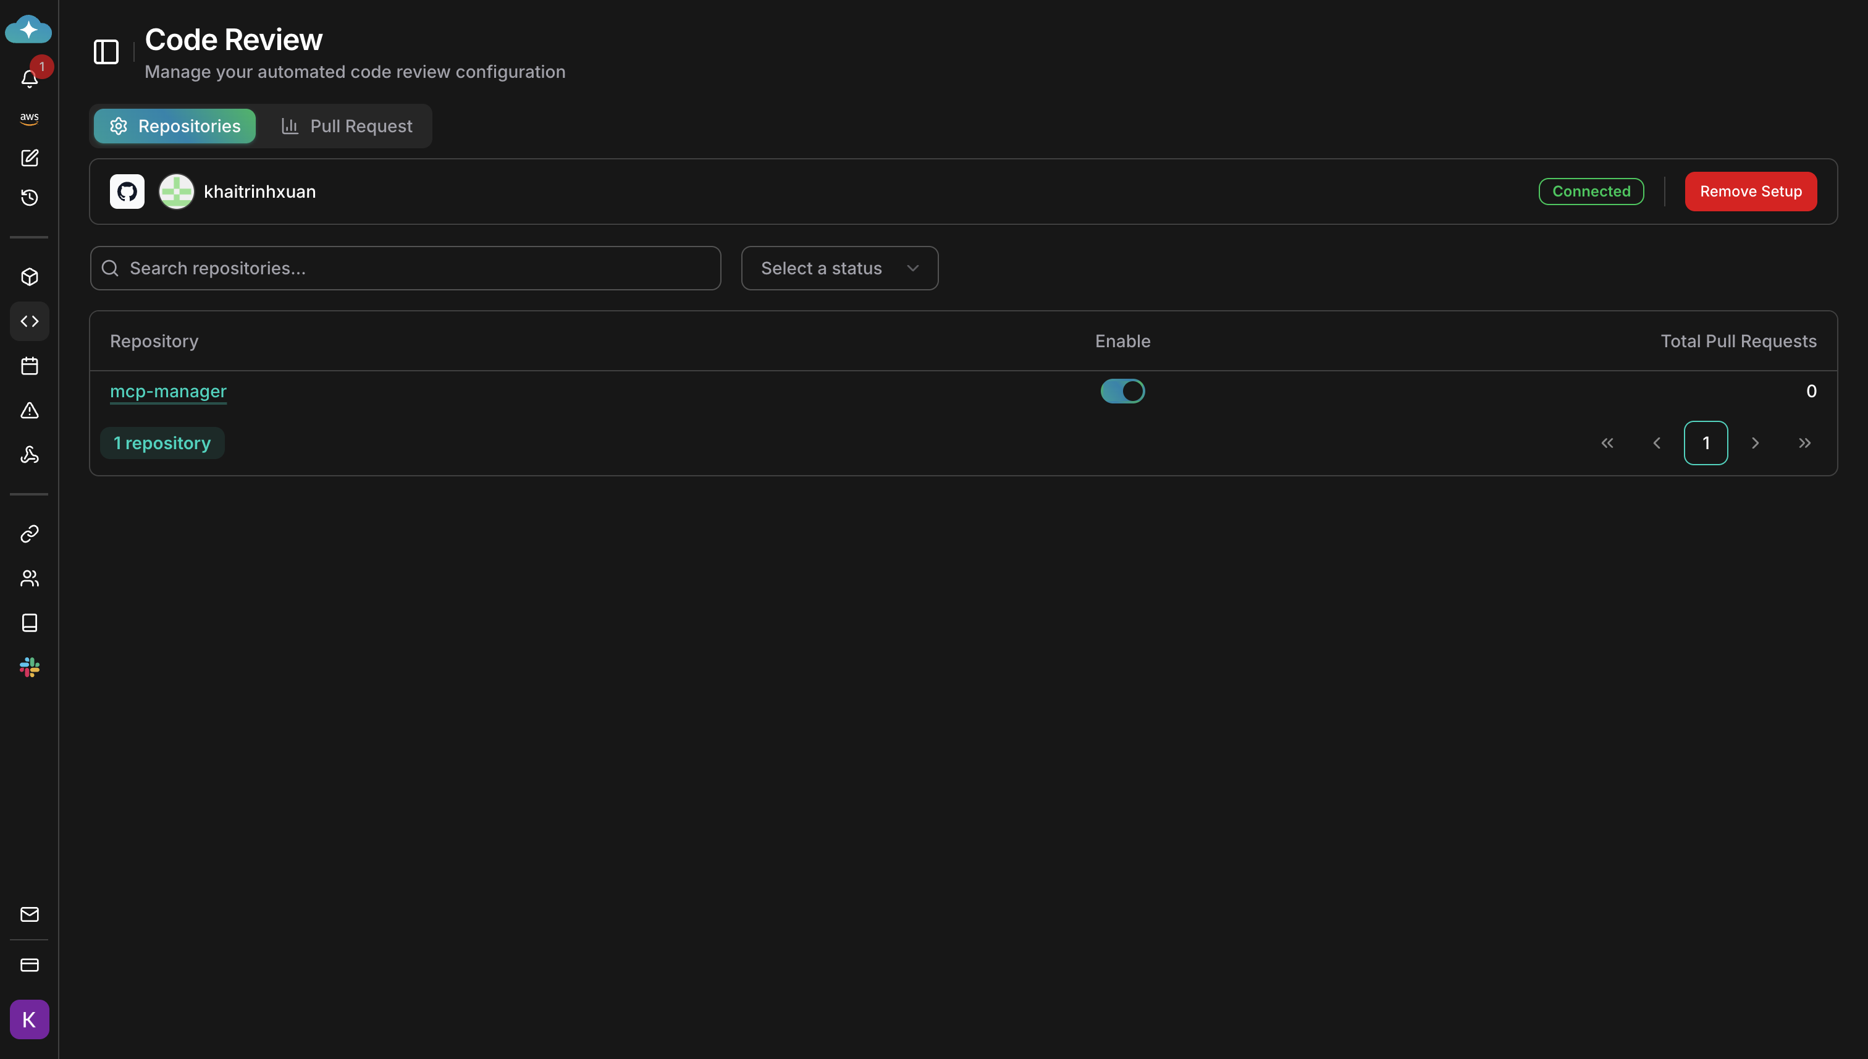This screenshot has width=1868, height=1059.
Task: Open the billing credit card icon
Action: click(29, 965)
